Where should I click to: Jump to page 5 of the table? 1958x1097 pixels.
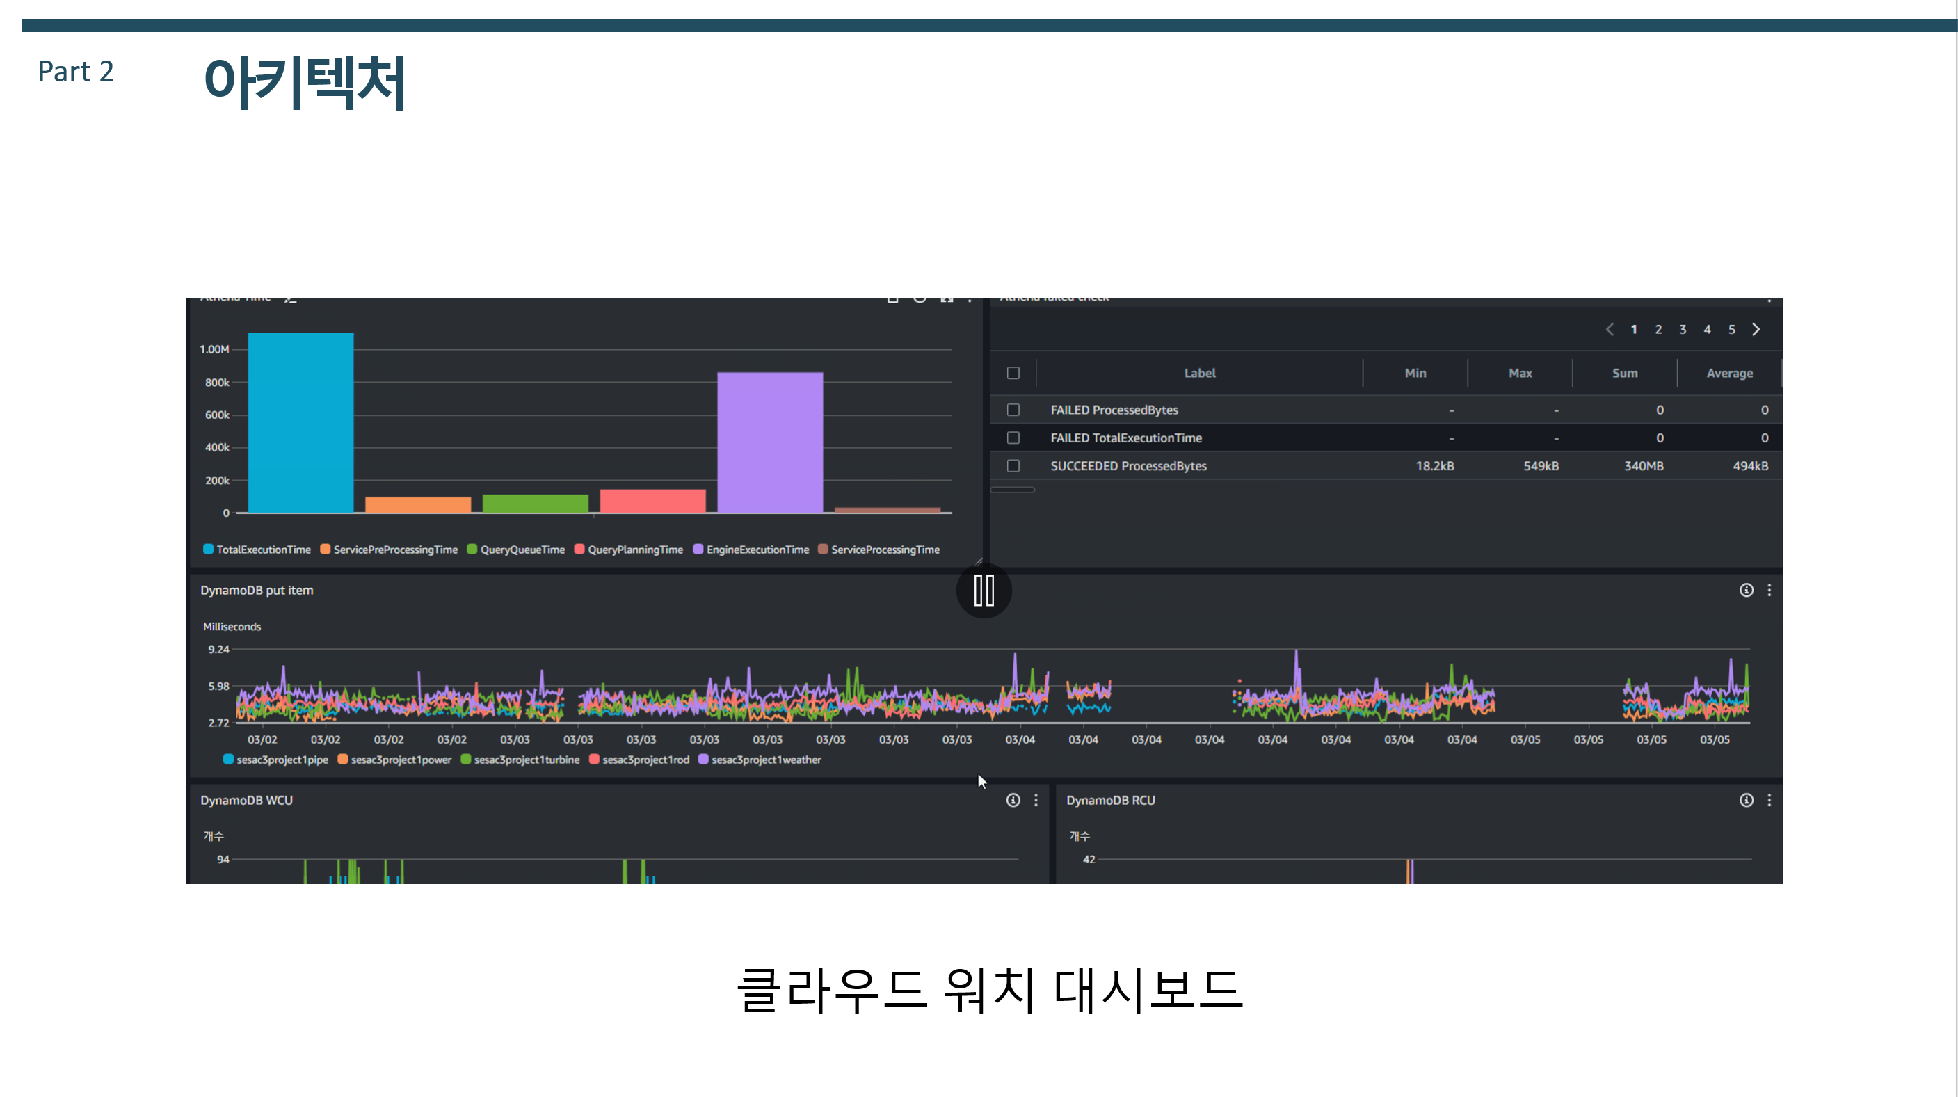1731,329
